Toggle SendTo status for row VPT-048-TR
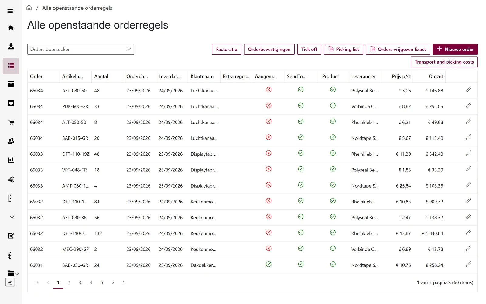The image size is (486, 304). tap(301, 169)
